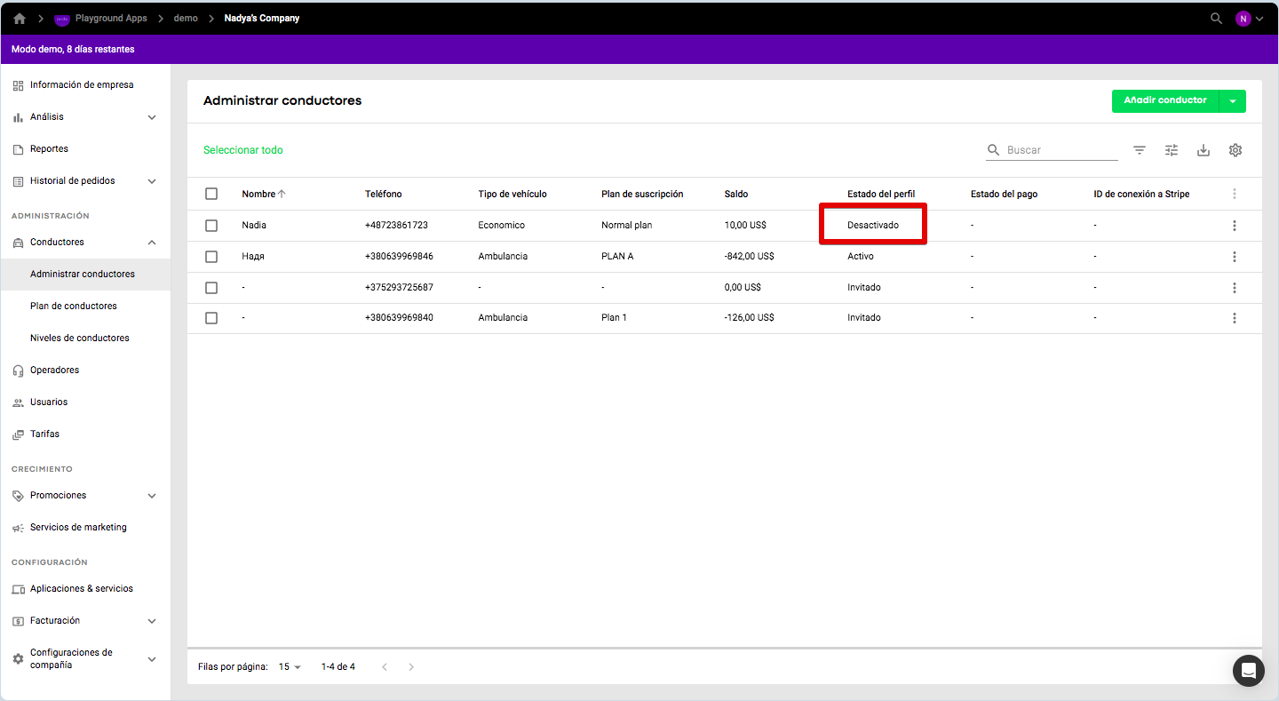The width and height of the screenshot is (1279, 701).
Task: Click the Conductores car icon
Action: pyautogui.click(x=18, y=243)
